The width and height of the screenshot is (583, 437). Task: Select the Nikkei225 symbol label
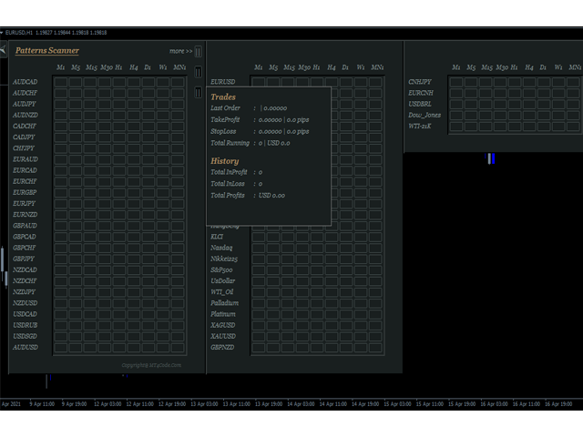[x=224, y=259]
